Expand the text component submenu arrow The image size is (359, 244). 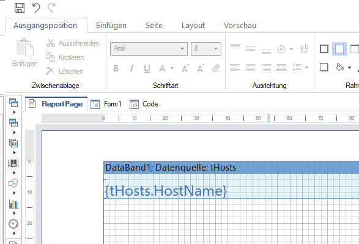click(14, 152)
